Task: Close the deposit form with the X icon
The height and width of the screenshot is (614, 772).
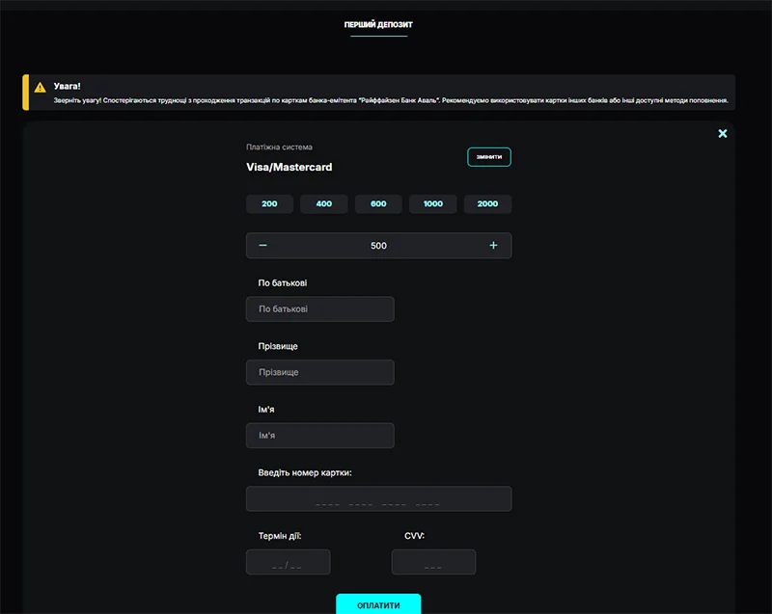Action: pyautogui.click(x=722, y=133)
